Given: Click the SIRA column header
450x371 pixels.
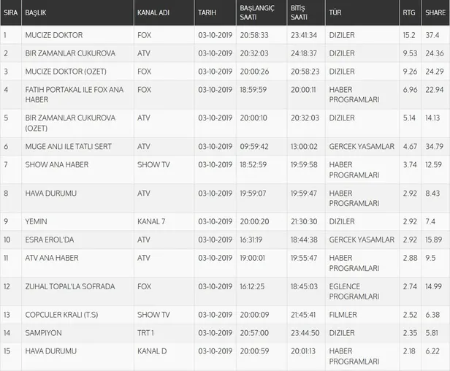Looking at the screenshot, I should coord(11,13).
